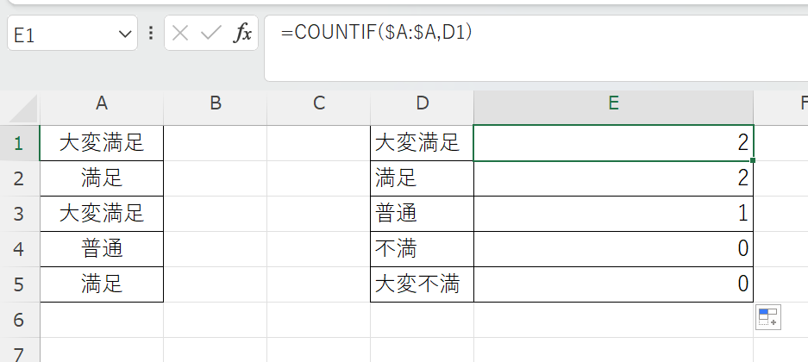This screenshot has width=808, height=362.
Task: Click the COUNTIF formula in formula bar
Action: tap(376, 33)
